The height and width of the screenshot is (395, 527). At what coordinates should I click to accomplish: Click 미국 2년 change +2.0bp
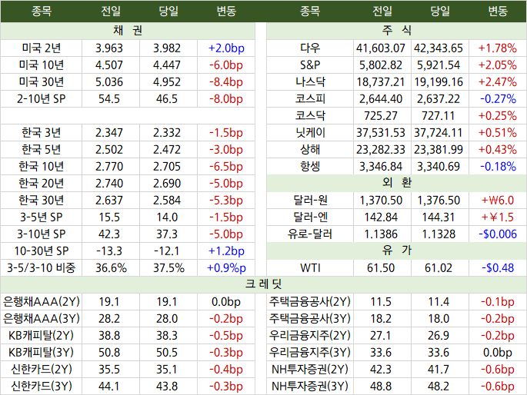click(226, 48)
